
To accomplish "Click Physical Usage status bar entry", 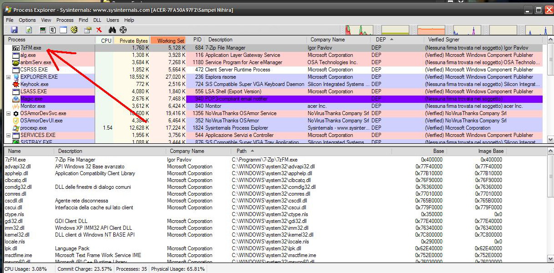I will pos(178,269).
